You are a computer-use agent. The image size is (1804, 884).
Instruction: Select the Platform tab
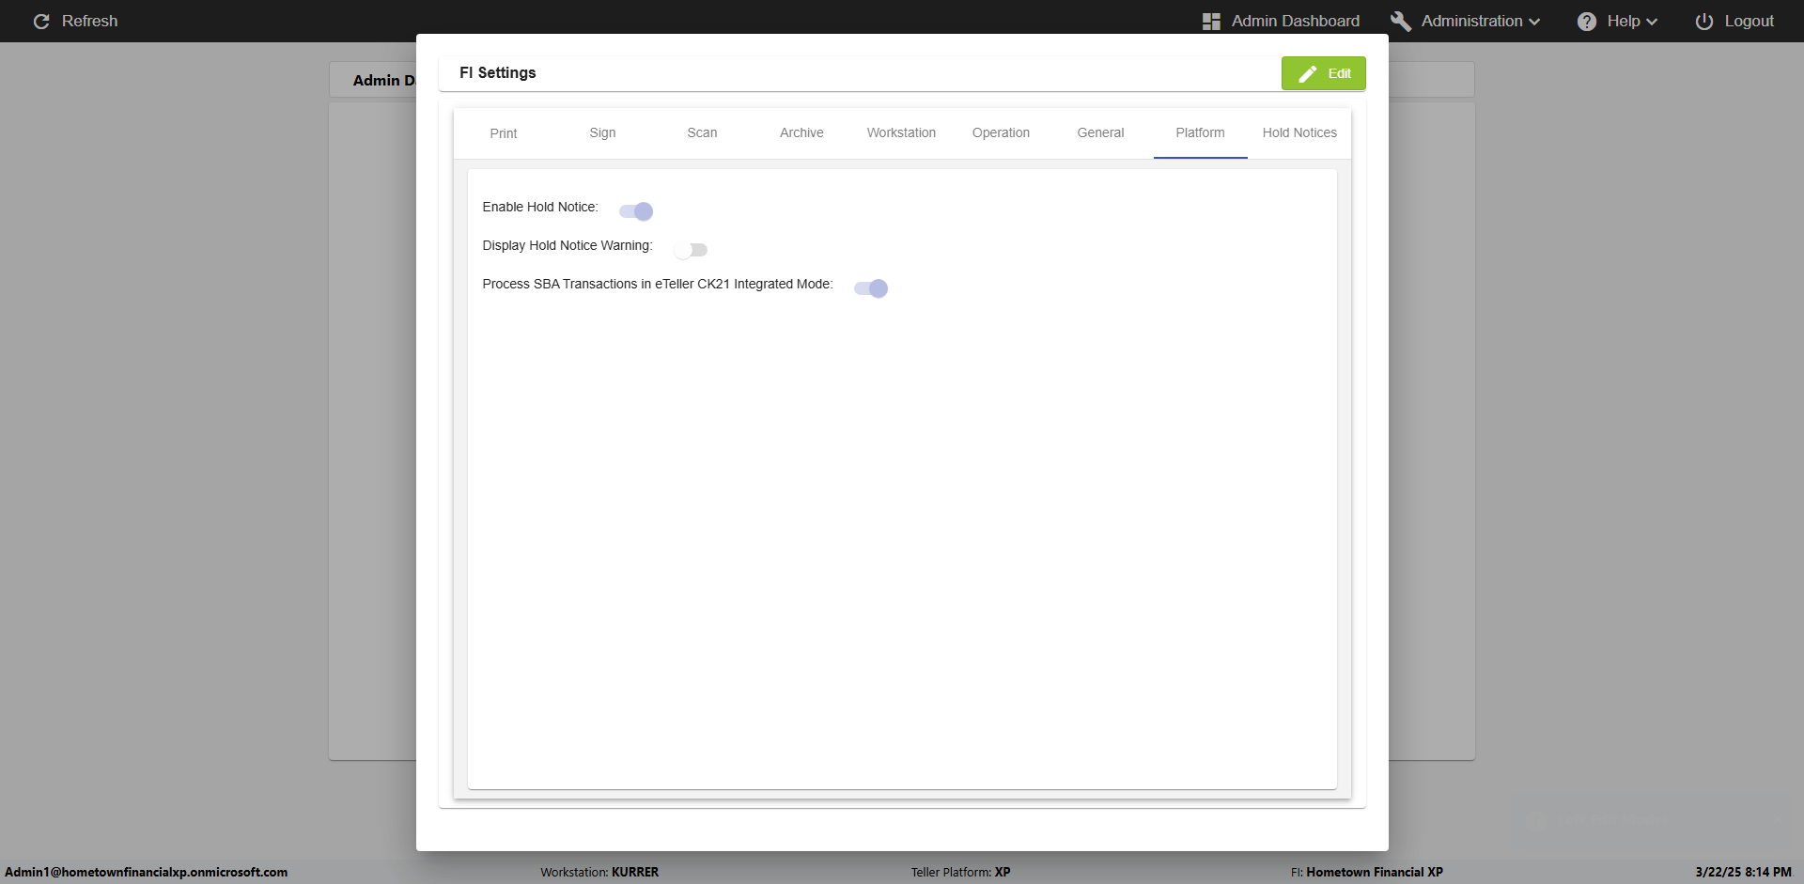click(x=1200, y=133)
